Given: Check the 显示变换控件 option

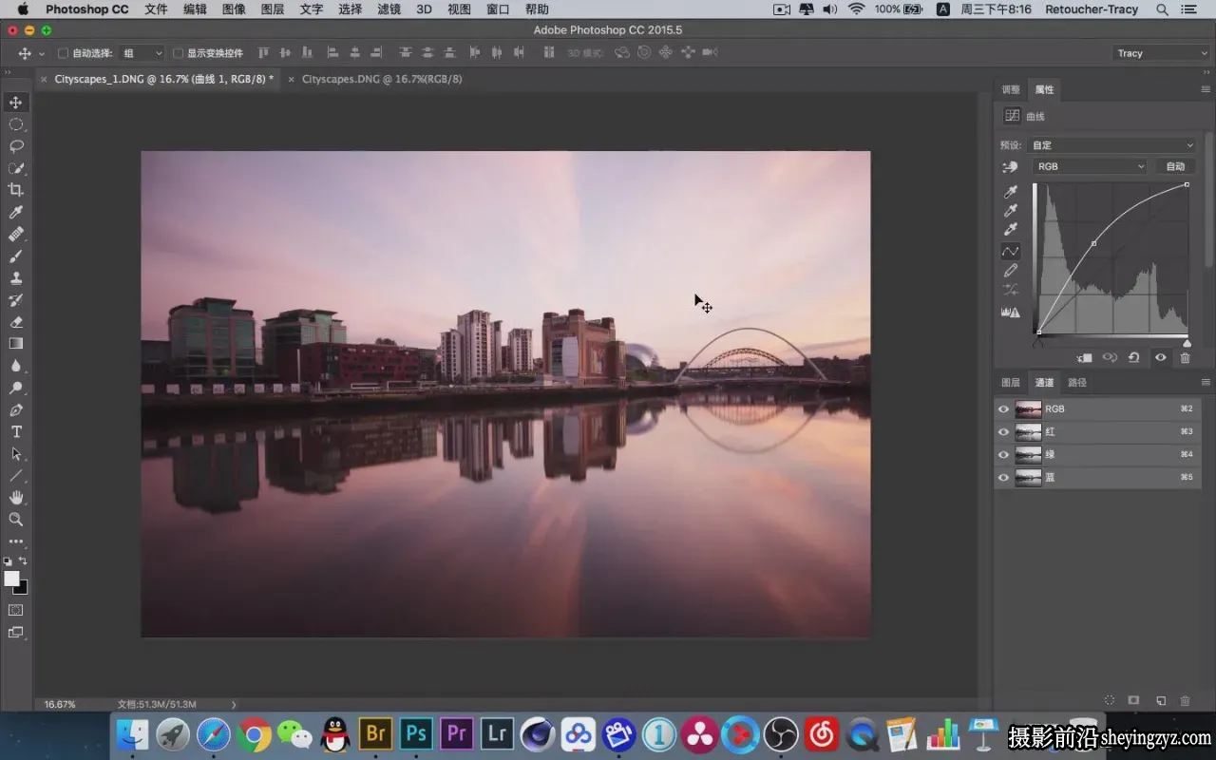Looking at the screenshot, I should tap(178, 53).
